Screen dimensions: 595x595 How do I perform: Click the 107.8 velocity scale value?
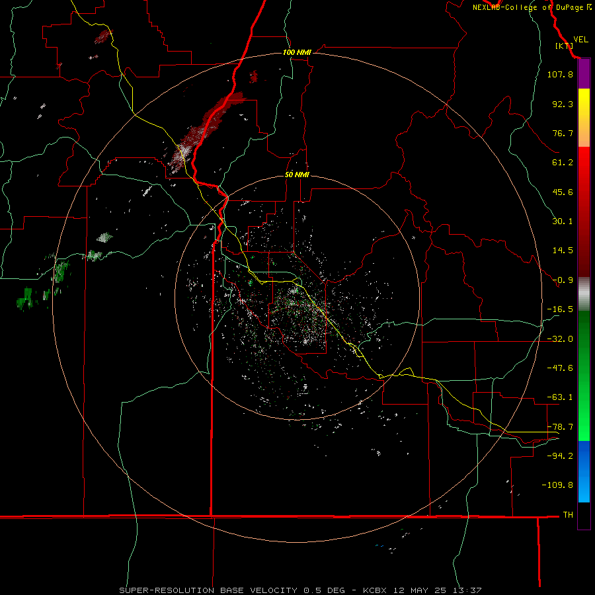click(x=560, y=74)
